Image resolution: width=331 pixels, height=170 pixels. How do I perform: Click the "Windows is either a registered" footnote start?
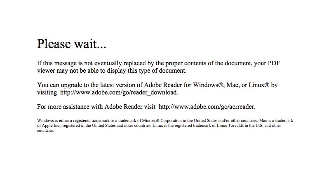pos(64,121)
